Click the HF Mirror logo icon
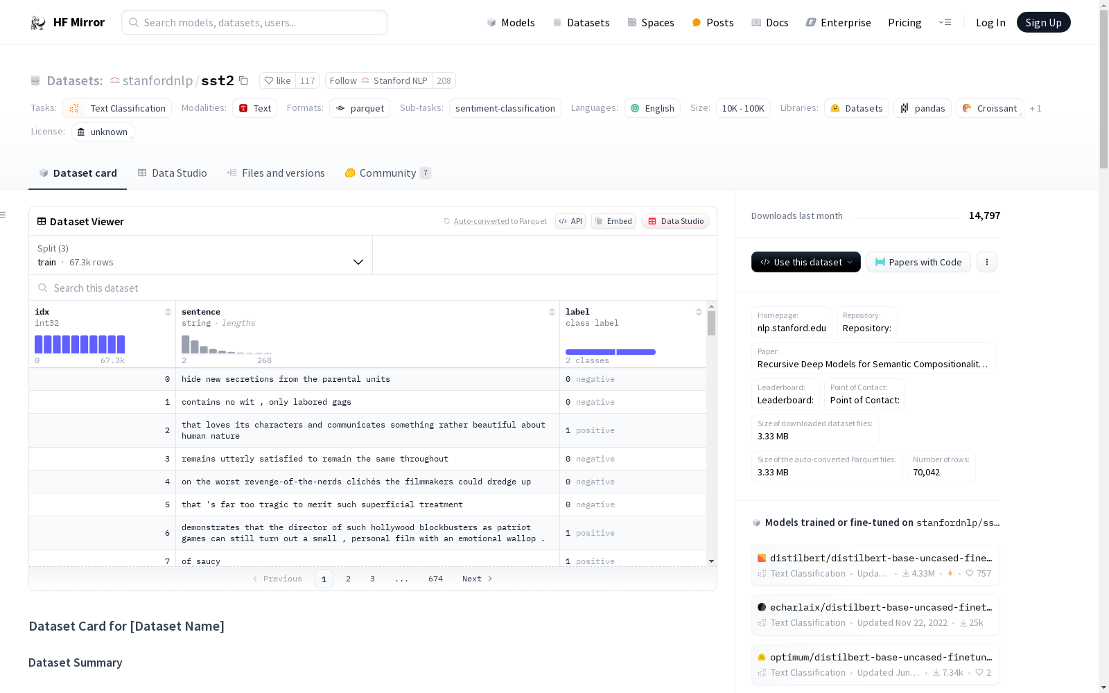 (38, 23)
